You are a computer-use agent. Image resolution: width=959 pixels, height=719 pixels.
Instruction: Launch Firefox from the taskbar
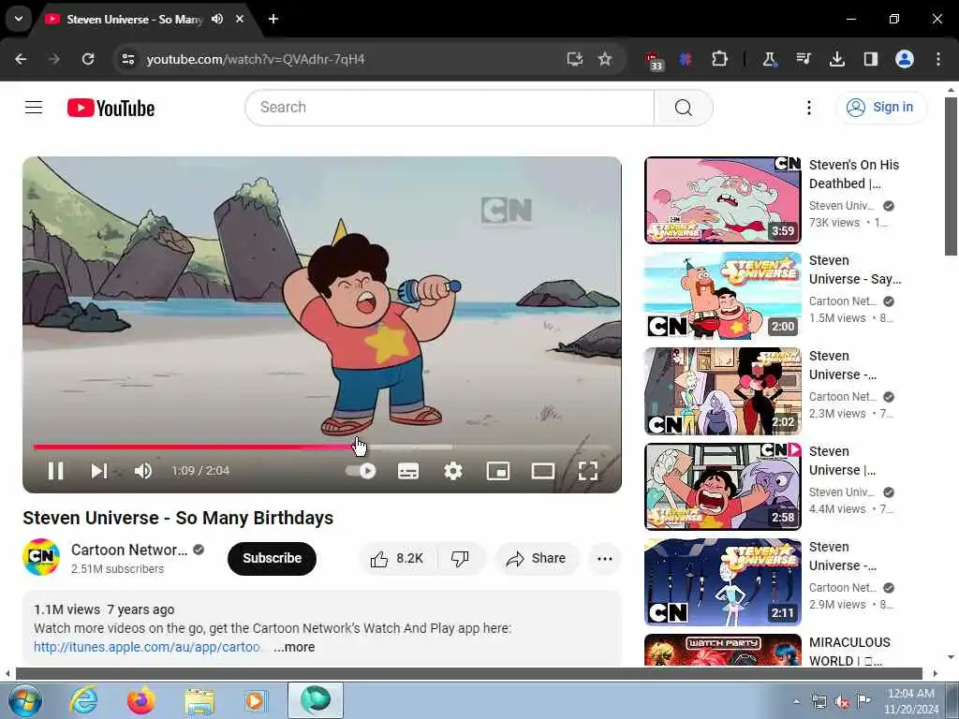pyautogui.click(x=140, y=700)
